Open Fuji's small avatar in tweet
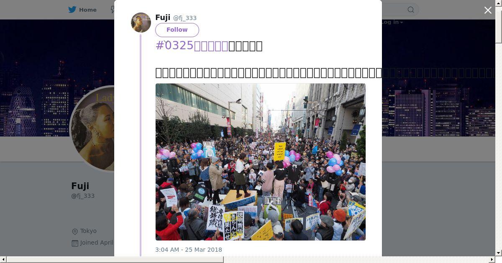 pyautogui.click(x=141, y=23)
